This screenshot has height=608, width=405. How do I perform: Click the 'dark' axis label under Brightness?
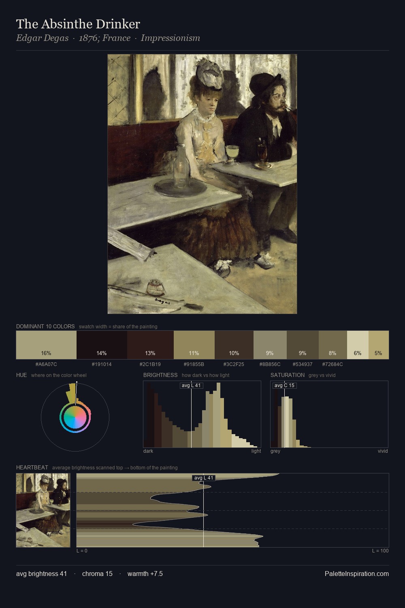[x=148, y=451]
